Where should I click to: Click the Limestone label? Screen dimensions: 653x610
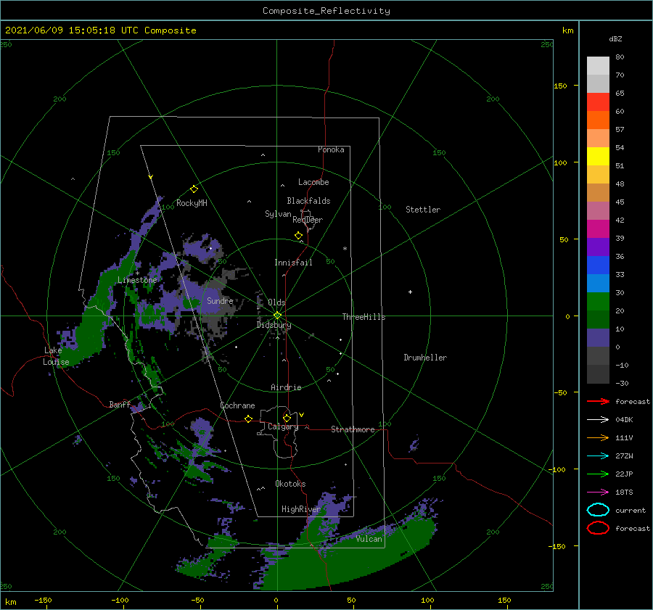click(137, 280)
